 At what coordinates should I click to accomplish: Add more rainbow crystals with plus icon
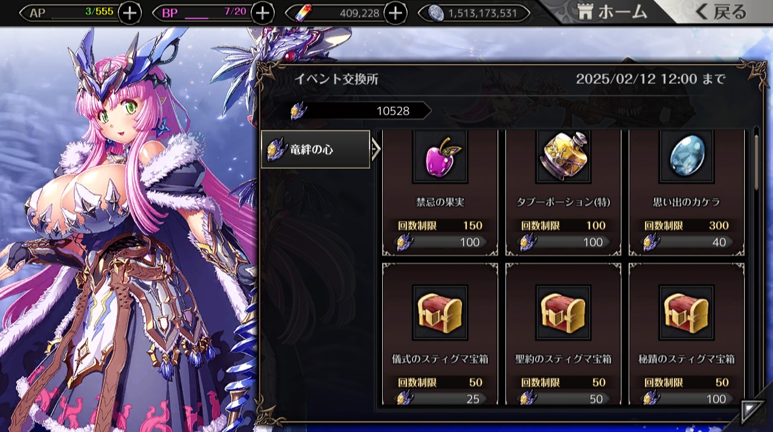coord(395,13)
